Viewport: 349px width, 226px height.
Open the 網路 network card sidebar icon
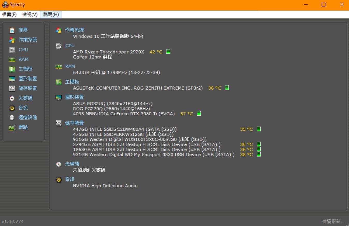pos(12,128)
